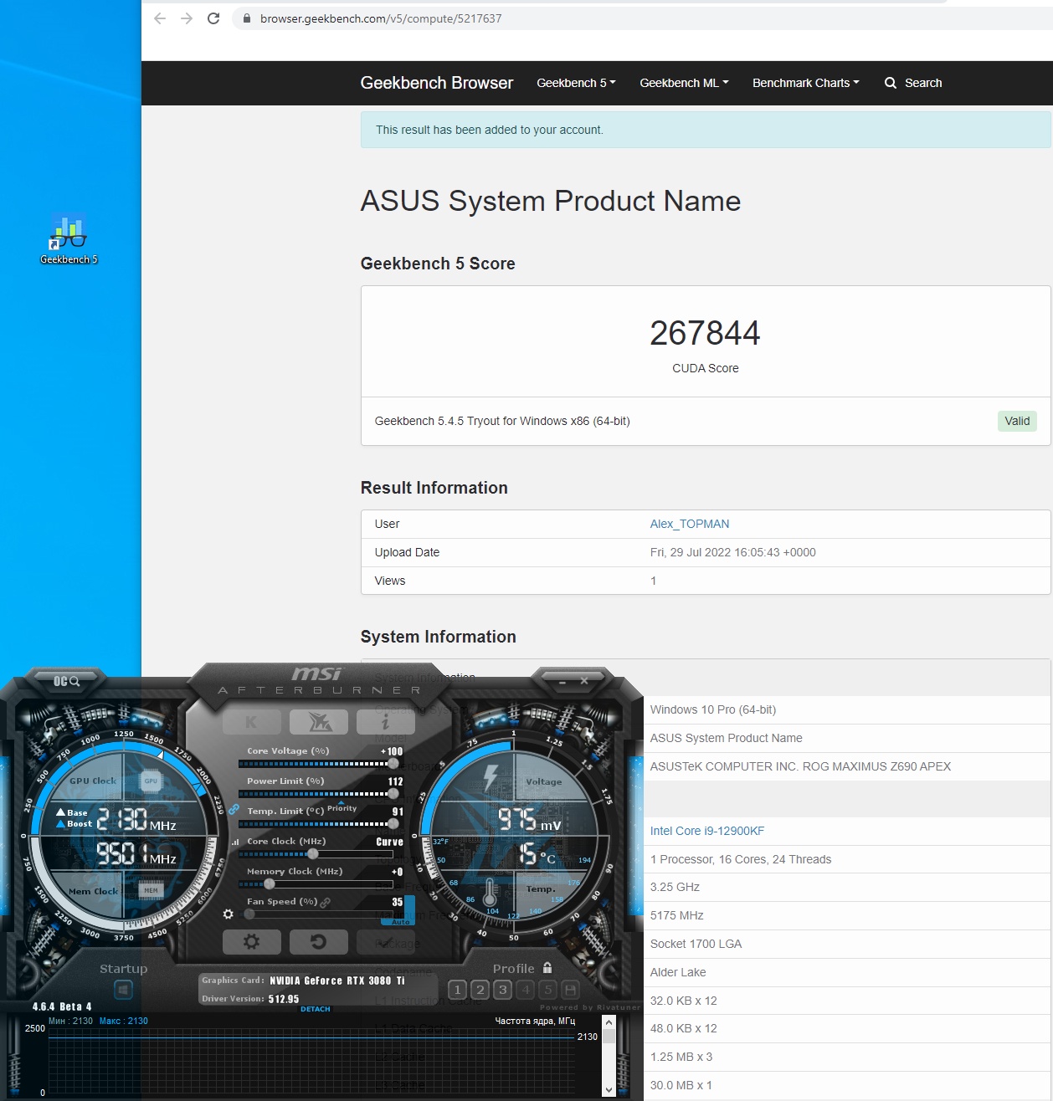Screen dimensions: 1053x1101
Task: Click the driver version 512.95 text
Action: click(x=284, y=999)
